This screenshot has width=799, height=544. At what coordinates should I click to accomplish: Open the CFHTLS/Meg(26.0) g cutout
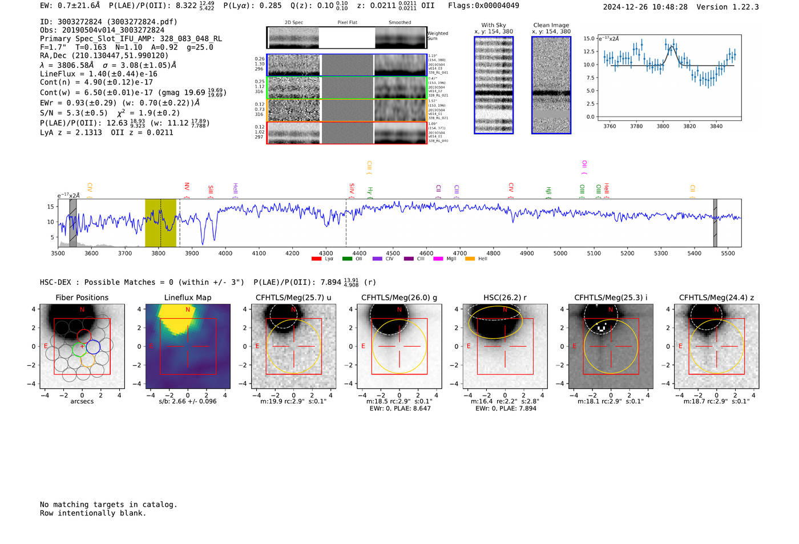[x=399, y=346]
